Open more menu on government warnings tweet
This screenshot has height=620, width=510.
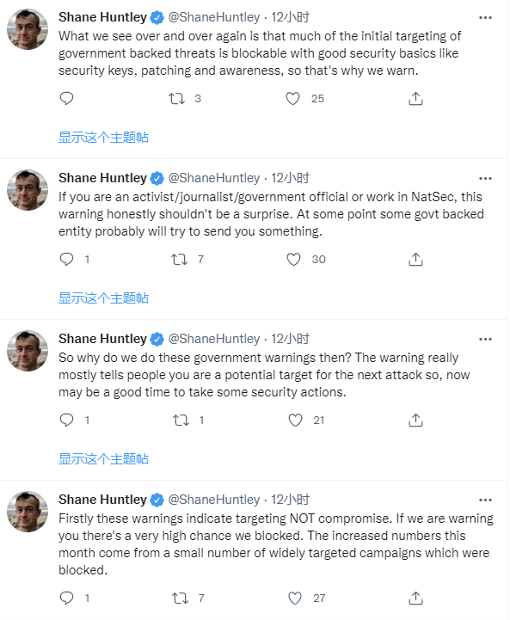pyautogui.click(x=485, y=340)
